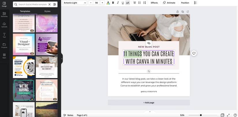This screenshot has height=117, width=238.
Task: Toggle bold formatting
Action: coord(113,3)
